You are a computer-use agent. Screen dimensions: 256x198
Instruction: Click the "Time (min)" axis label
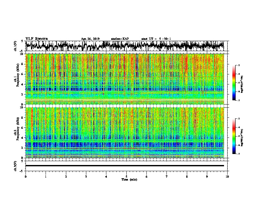(x=129, y=180)
